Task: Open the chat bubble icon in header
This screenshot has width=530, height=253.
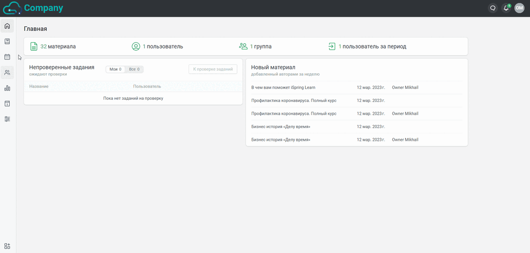Action: click(x=492, y=8)
